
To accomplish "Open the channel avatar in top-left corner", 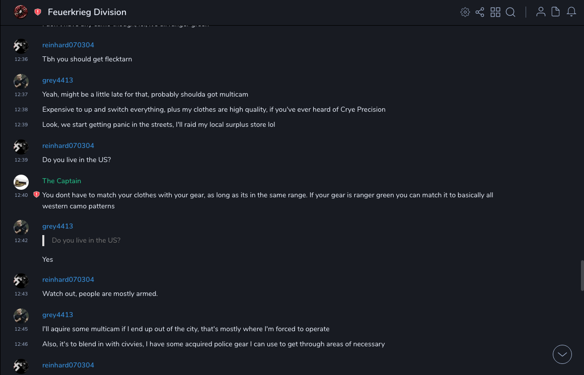I will click(21, 12).
